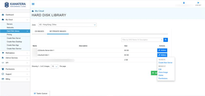Choose Create New Server from Actions menu
Viewport: 205px width, 96px height.
[x=165, y=63]
